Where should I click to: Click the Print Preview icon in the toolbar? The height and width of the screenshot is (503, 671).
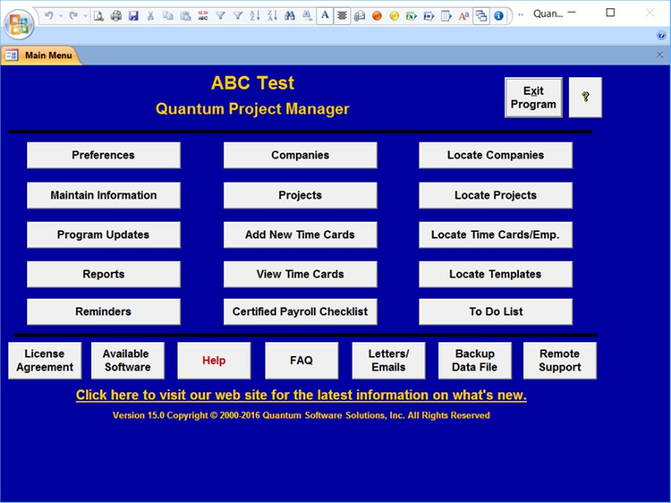tap(98, 15)
